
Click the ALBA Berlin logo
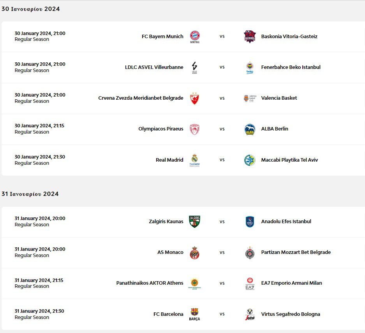click(x=250, y=129)
